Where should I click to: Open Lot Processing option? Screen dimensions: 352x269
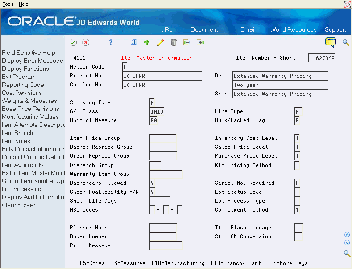(21, 189)
